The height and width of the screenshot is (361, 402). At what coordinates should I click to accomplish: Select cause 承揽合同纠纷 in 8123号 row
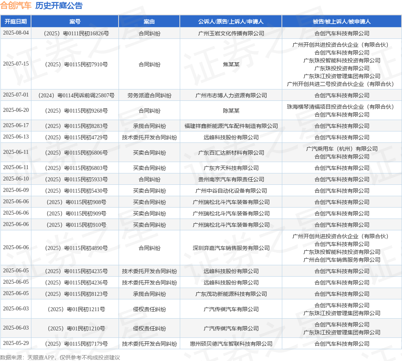149,294
